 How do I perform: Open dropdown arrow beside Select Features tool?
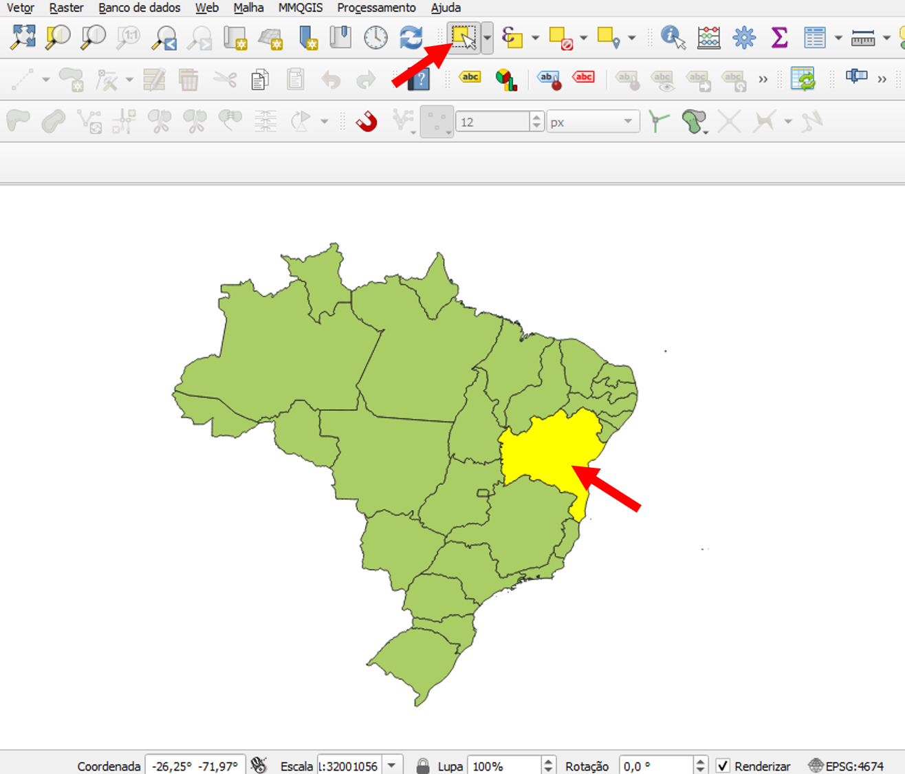click(488, 37)
